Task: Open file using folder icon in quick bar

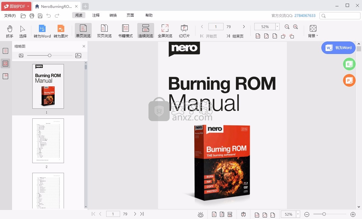Action: pyautogui.click(x=23, y=16)
